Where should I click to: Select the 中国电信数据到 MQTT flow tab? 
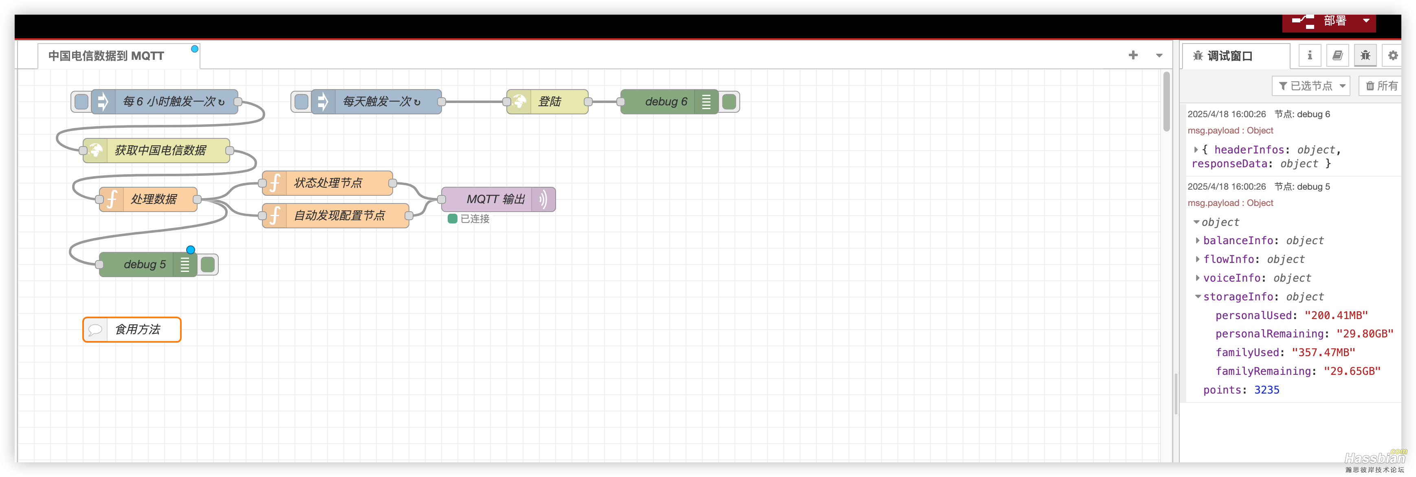[x=118, y=56]
